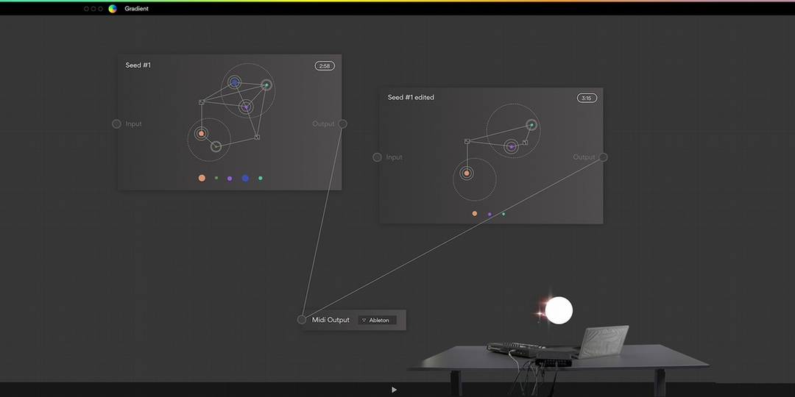This screenshot has height=397, width=795.
Task: Click the 3:15 duration badge on Seed #1 edited
Action: pos(587,98)
